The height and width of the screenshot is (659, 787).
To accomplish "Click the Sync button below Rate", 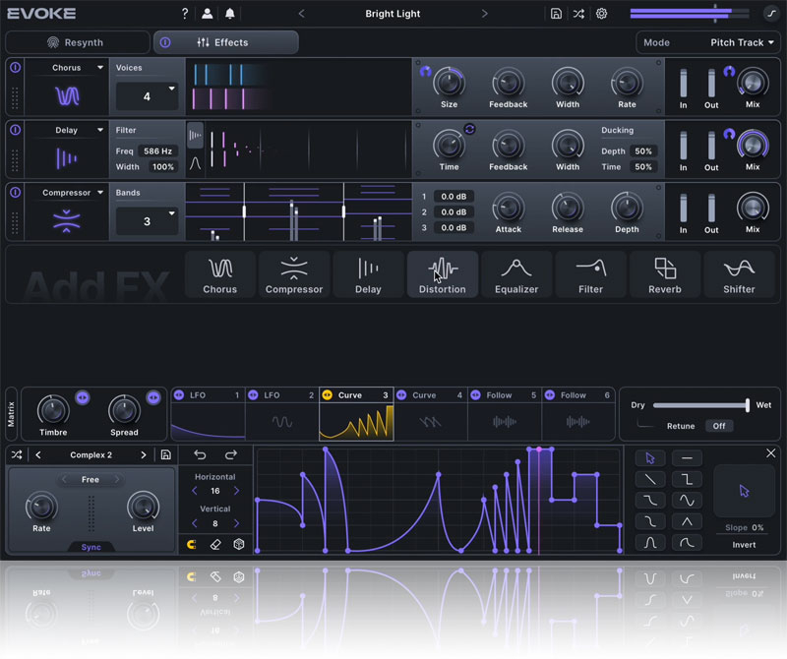I will [x=90, y=547].
